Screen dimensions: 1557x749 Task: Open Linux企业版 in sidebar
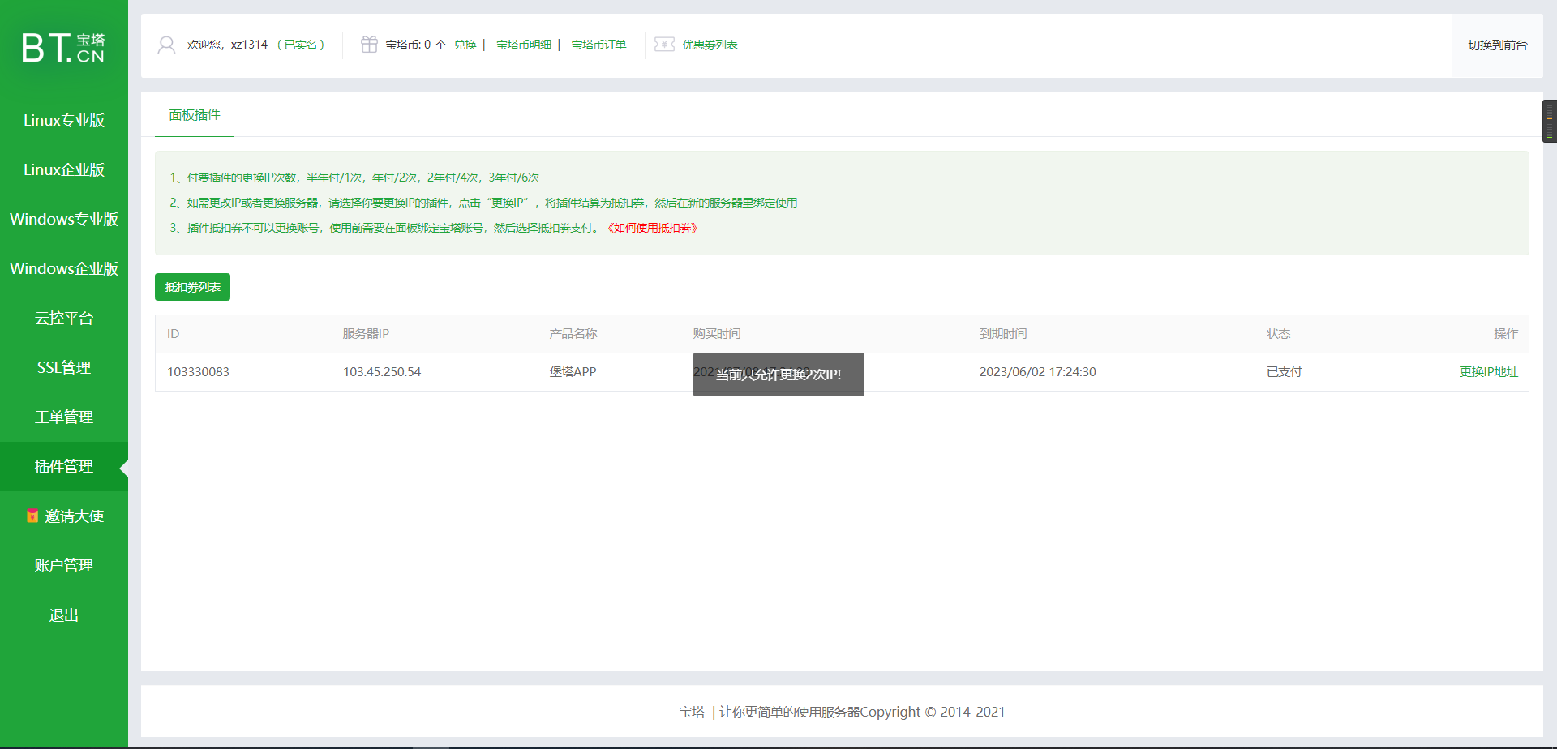coord(64,169)
